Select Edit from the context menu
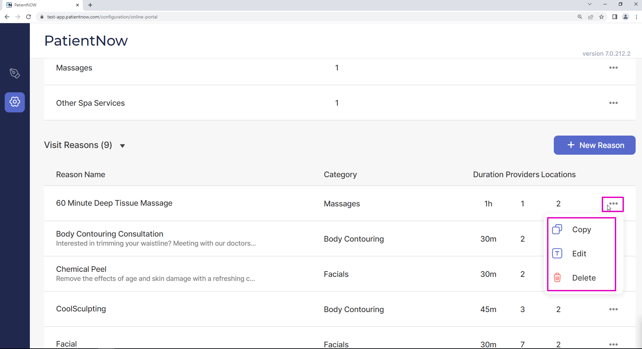Viewport: 642px width, 349px height. point(579,254)
